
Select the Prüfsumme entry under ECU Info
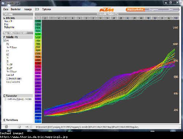coord(9,27)
